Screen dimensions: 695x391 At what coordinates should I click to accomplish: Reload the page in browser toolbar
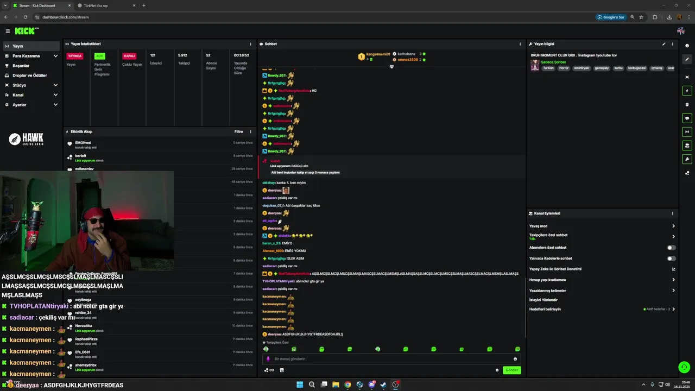[x=25, y=17]
